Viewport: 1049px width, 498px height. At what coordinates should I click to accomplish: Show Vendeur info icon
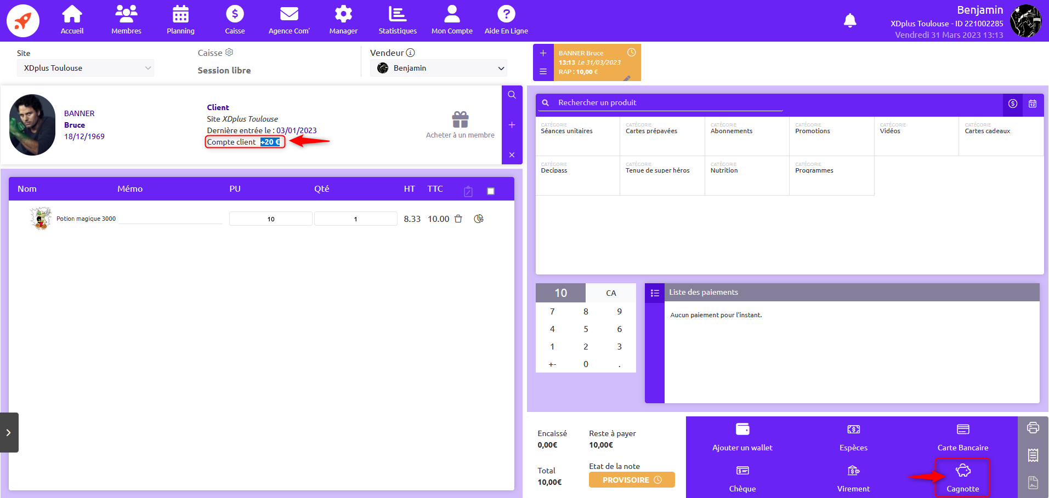[x=410, y=53]
